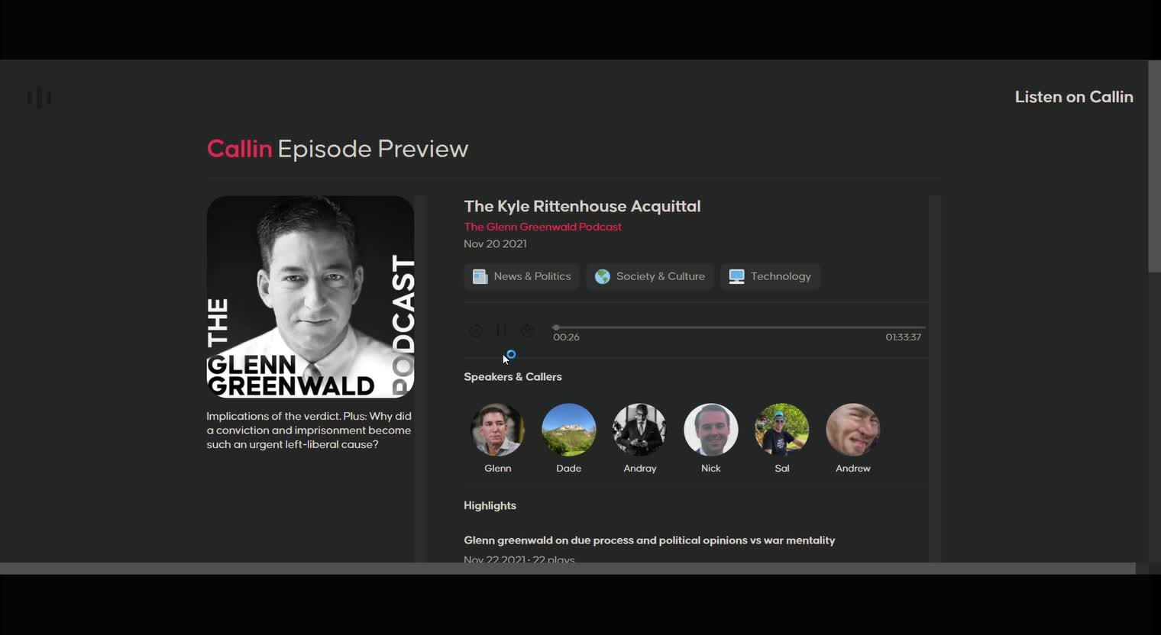Screen dimensions: 1161x635
Task: Click the name label Sal
Action: (781, 469)
